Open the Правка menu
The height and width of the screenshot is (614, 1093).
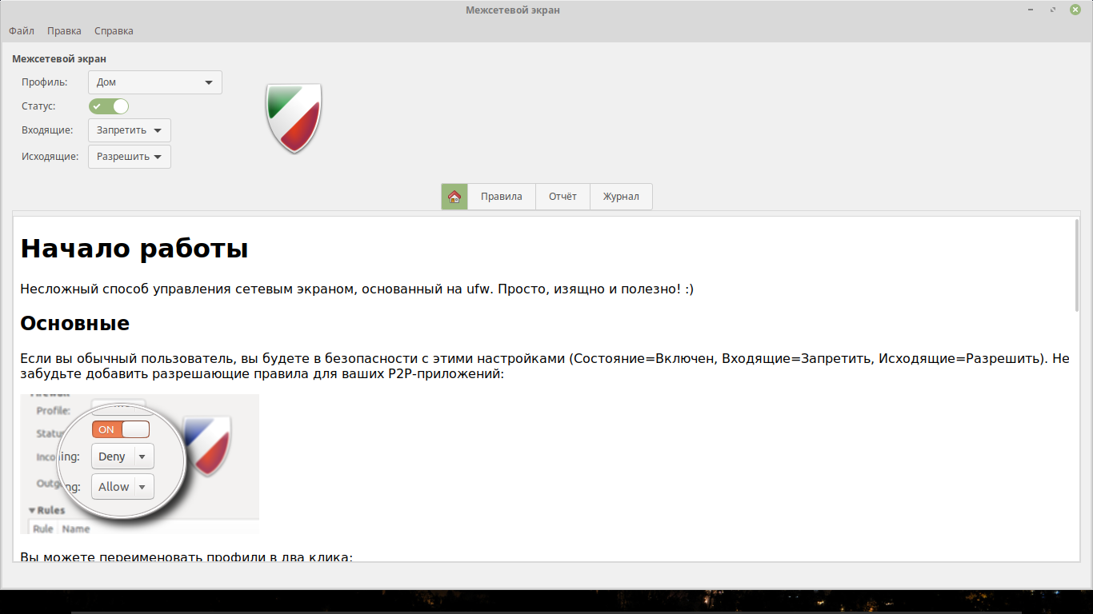pyautogui.click(x=64, y=31)
